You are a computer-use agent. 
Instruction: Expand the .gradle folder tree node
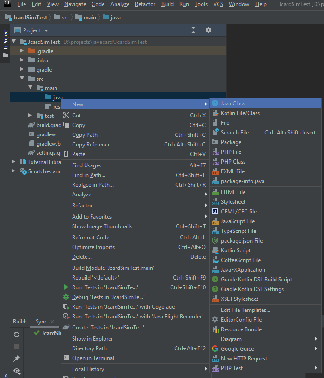22,51
